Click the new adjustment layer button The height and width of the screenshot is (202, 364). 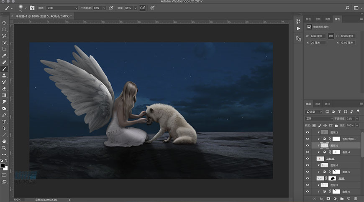(x=335, y=199)
